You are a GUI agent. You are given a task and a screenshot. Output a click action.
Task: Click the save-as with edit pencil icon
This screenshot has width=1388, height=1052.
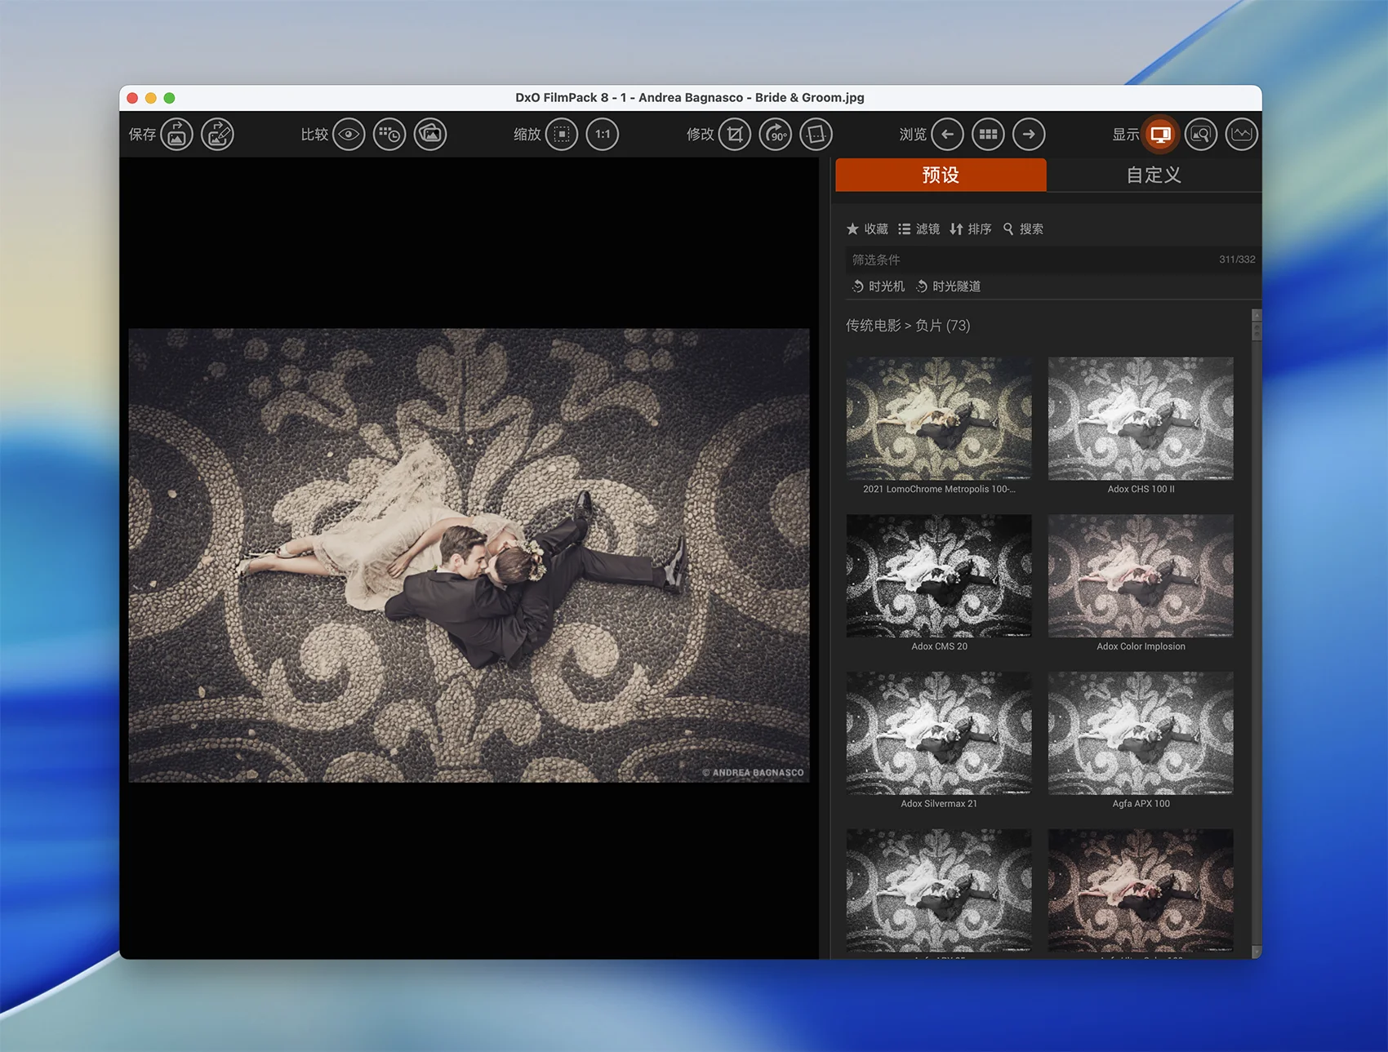pyautogui.click(x=217, y=135)
